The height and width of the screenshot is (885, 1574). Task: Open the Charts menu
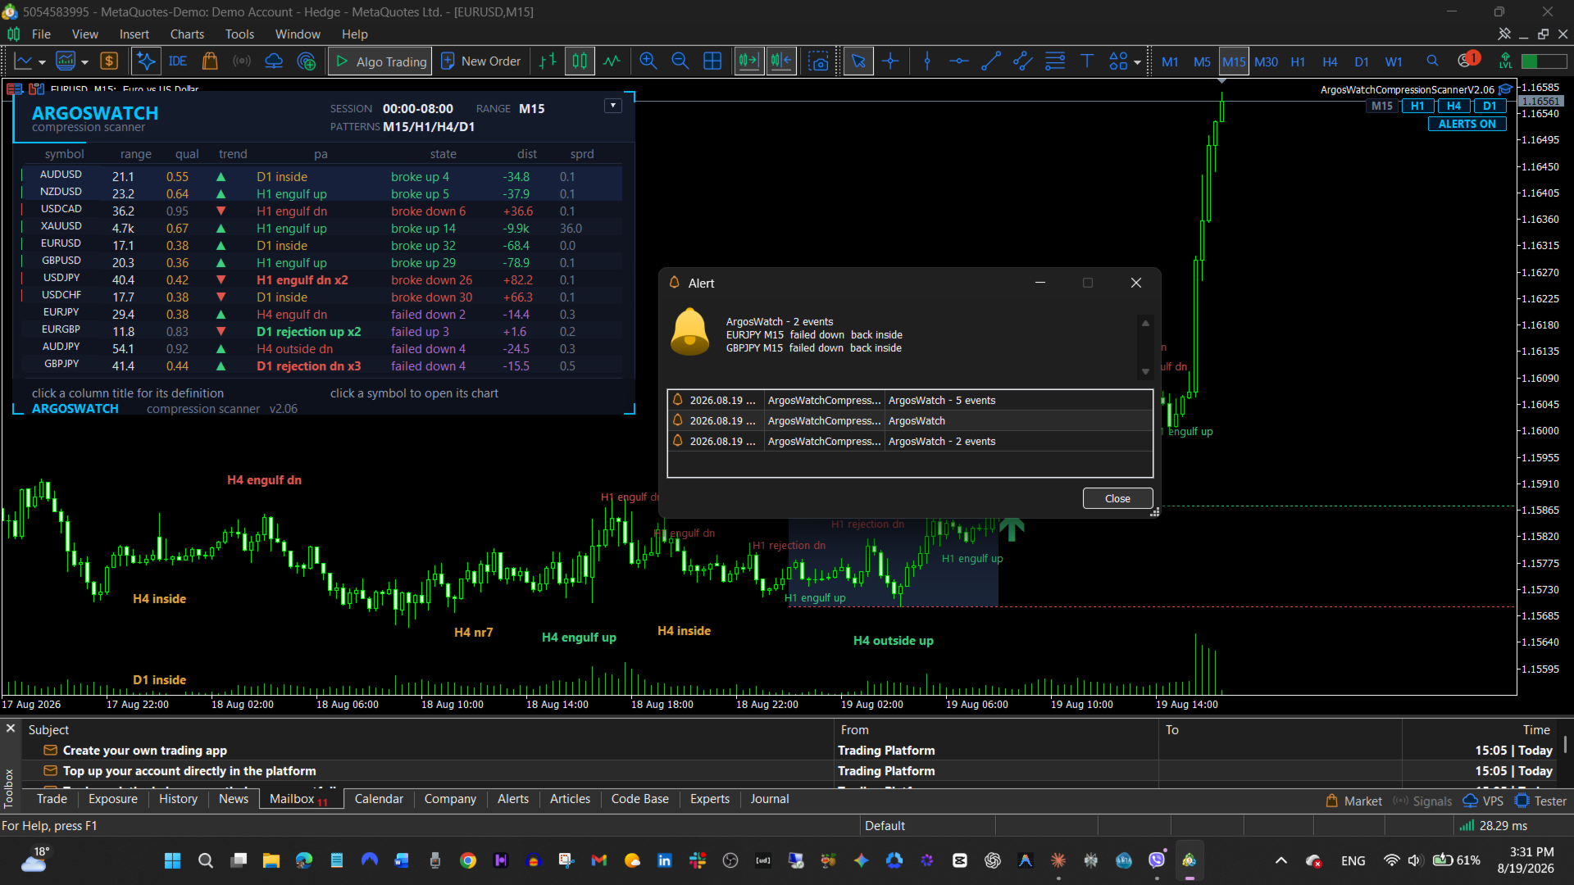(x=187, y=34)
